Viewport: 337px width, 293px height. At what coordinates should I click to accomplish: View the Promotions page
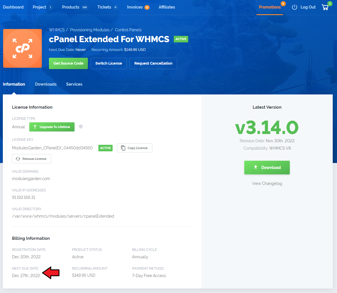[x=270, y=7]
